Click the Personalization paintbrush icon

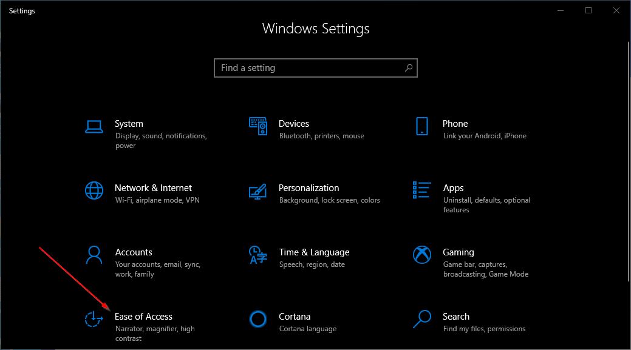click(x=258, y=191)
